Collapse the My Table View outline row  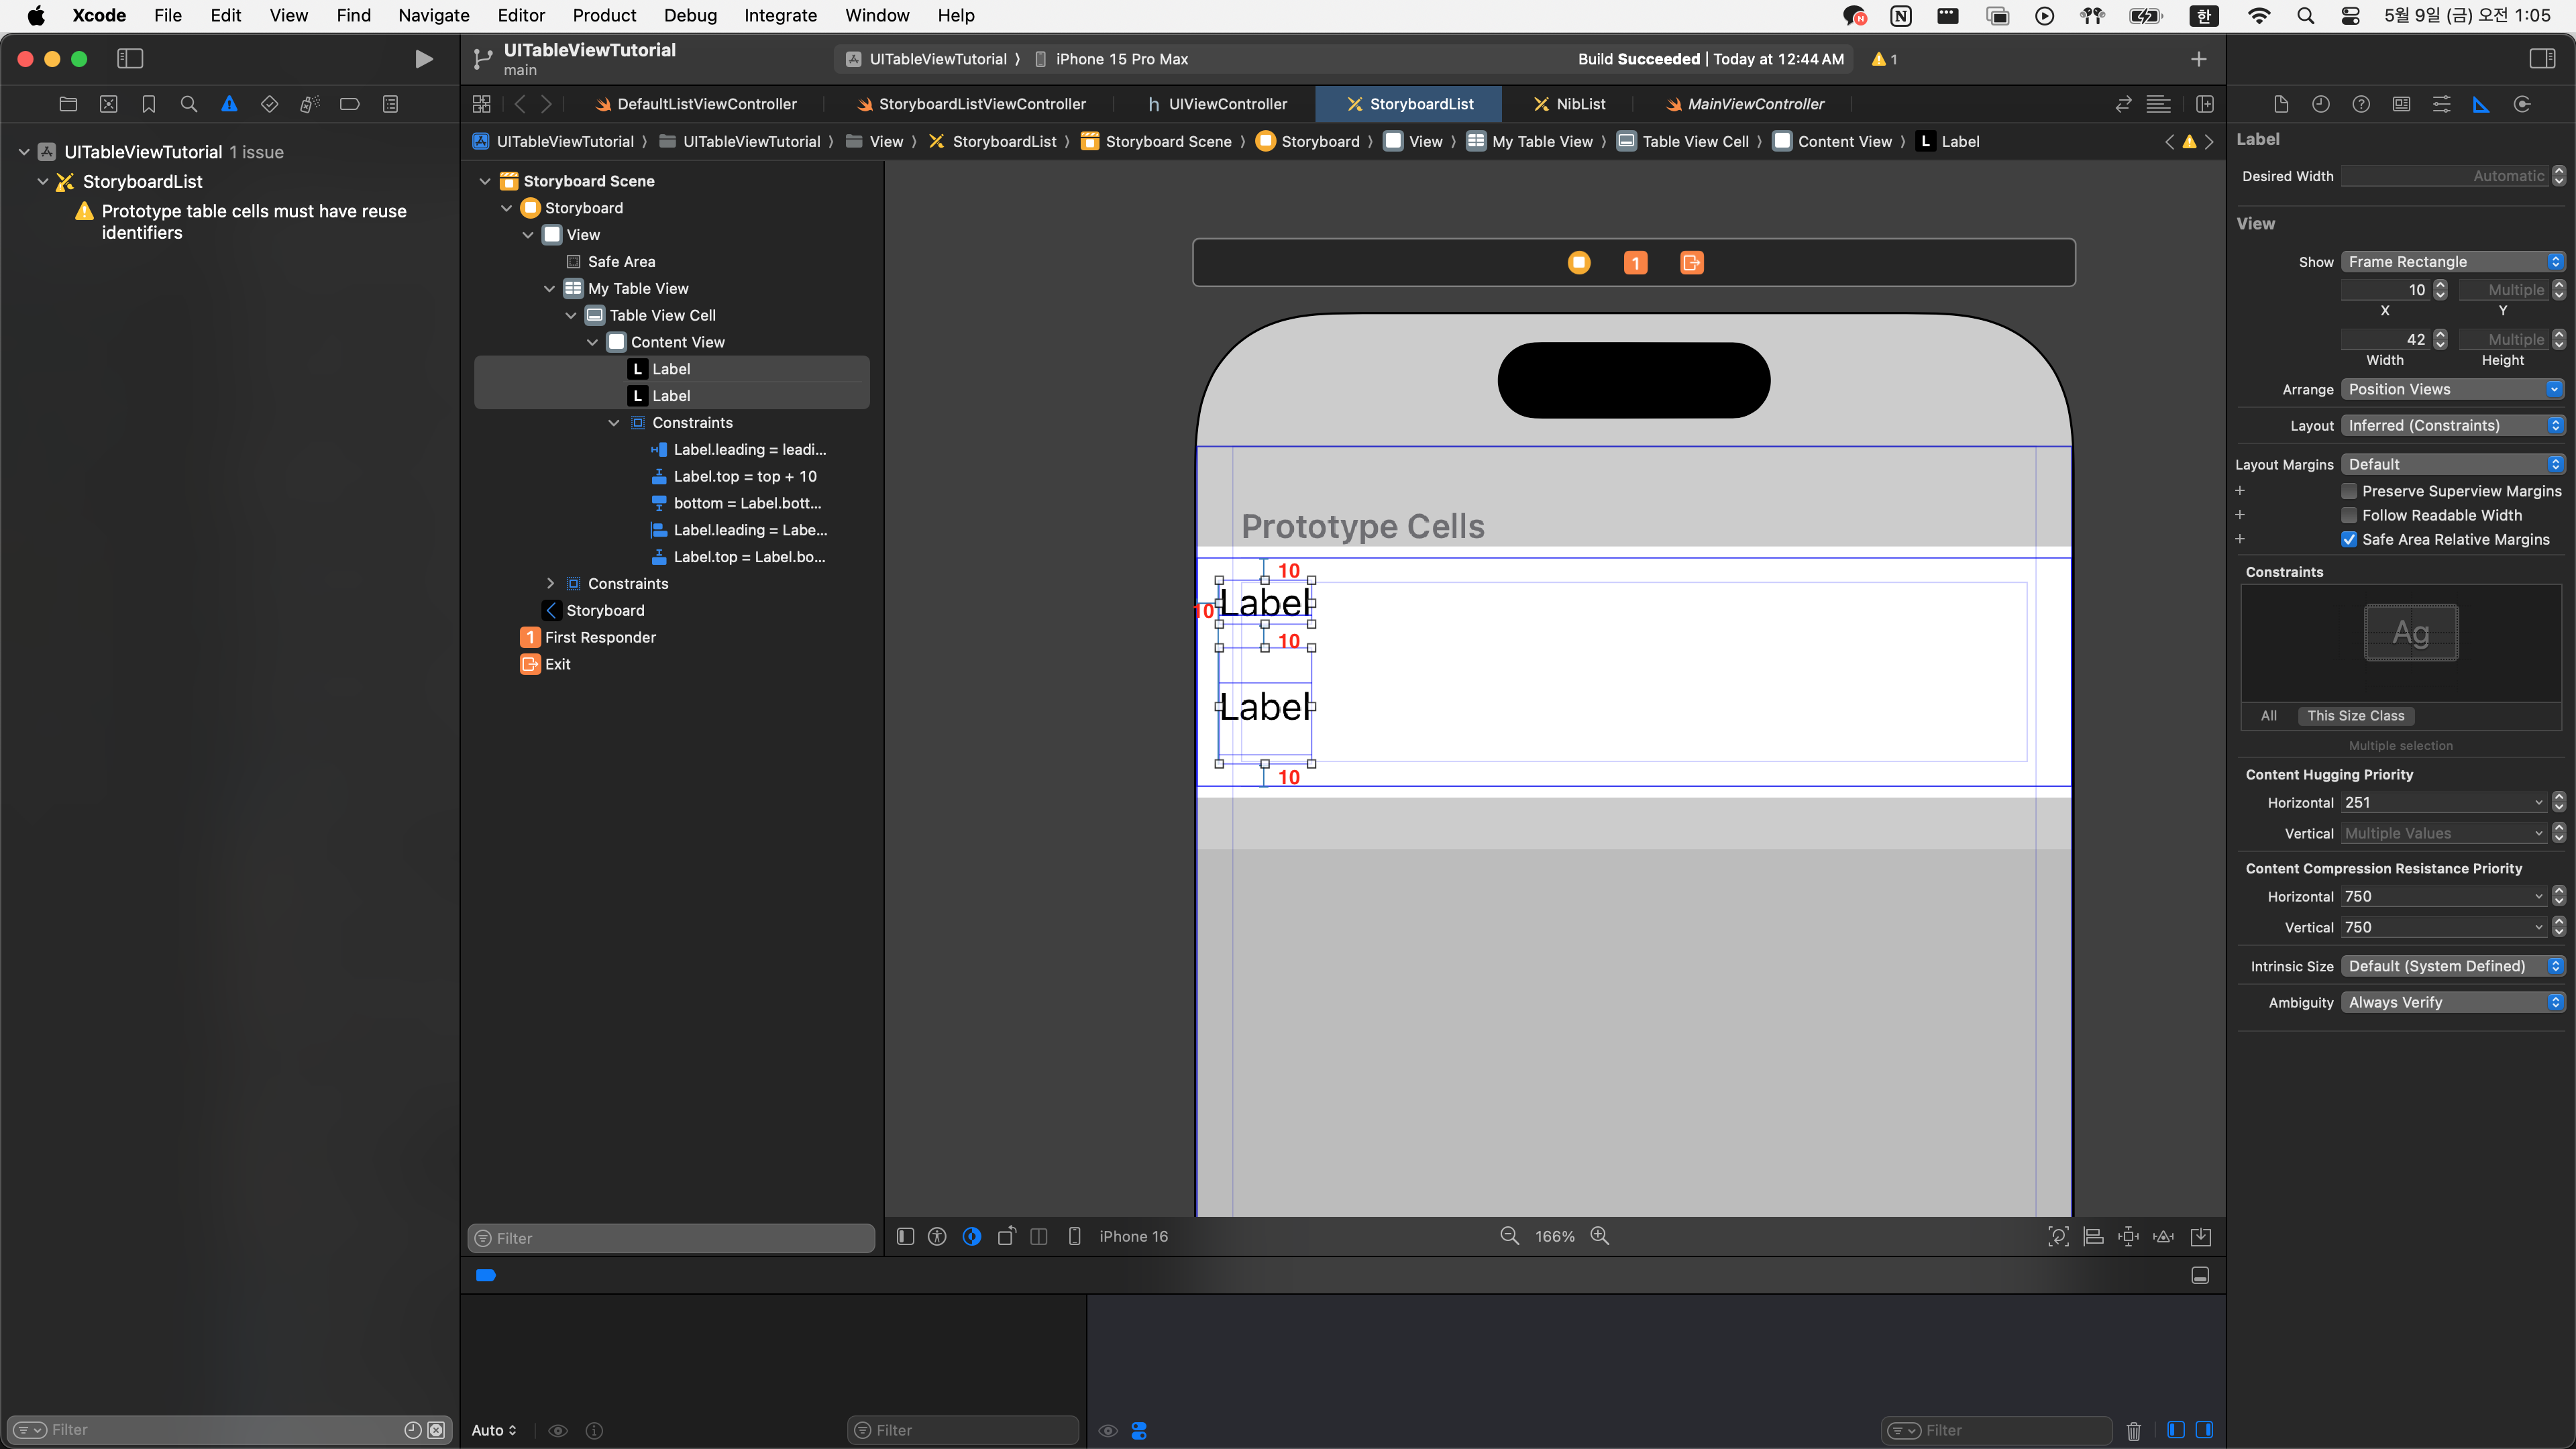click(x=549, y=289)
